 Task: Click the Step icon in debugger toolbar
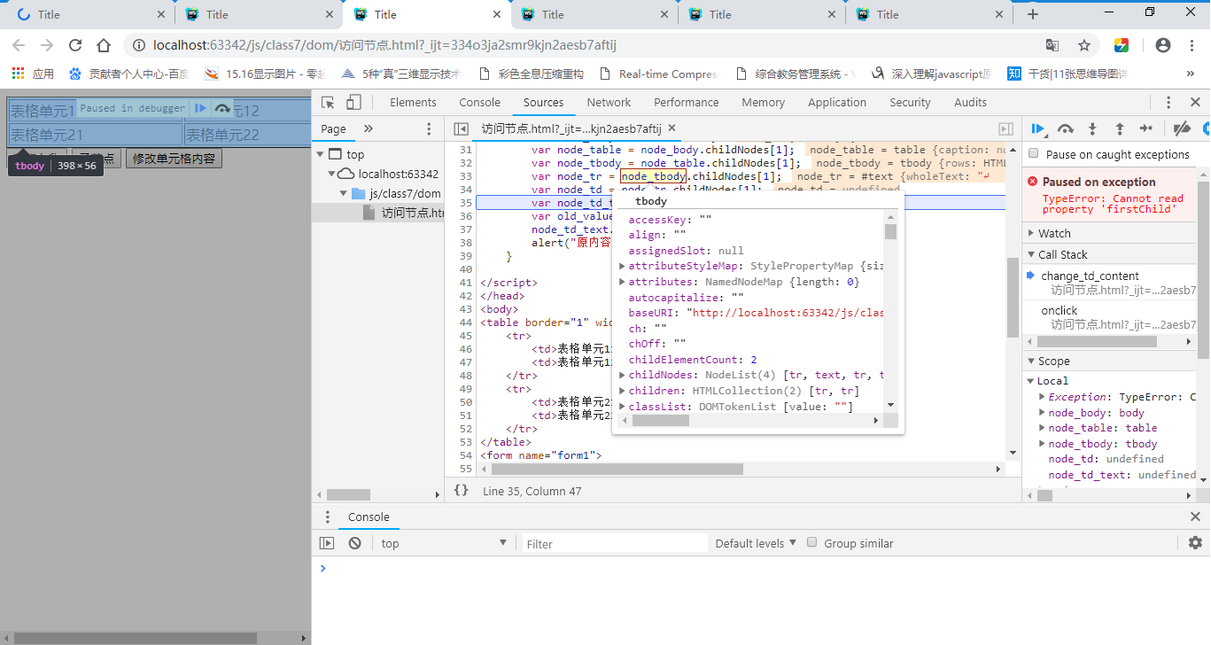pos(1146,128)
